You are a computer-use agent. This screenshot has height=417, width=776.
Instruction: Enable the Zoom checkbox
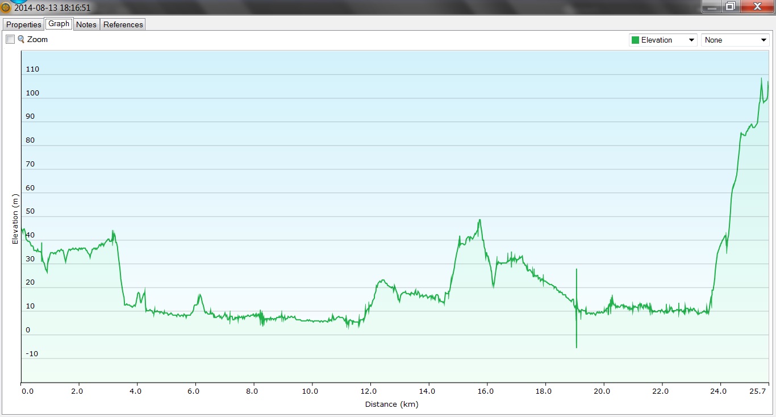tap(10, 39)
